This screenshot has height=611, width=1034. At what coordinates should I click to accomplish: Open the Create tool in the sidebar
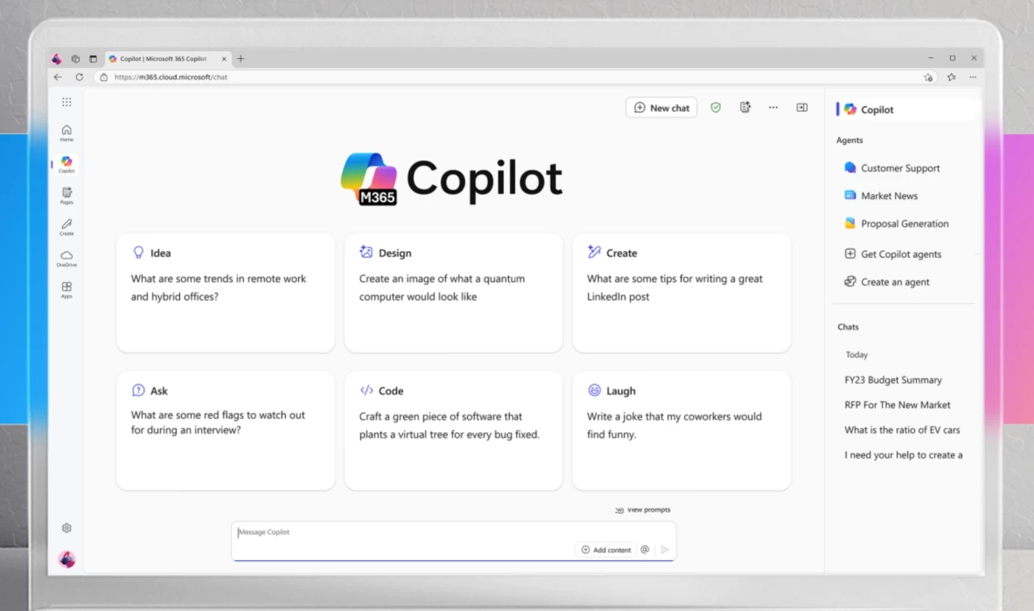[x=66, y=226]
